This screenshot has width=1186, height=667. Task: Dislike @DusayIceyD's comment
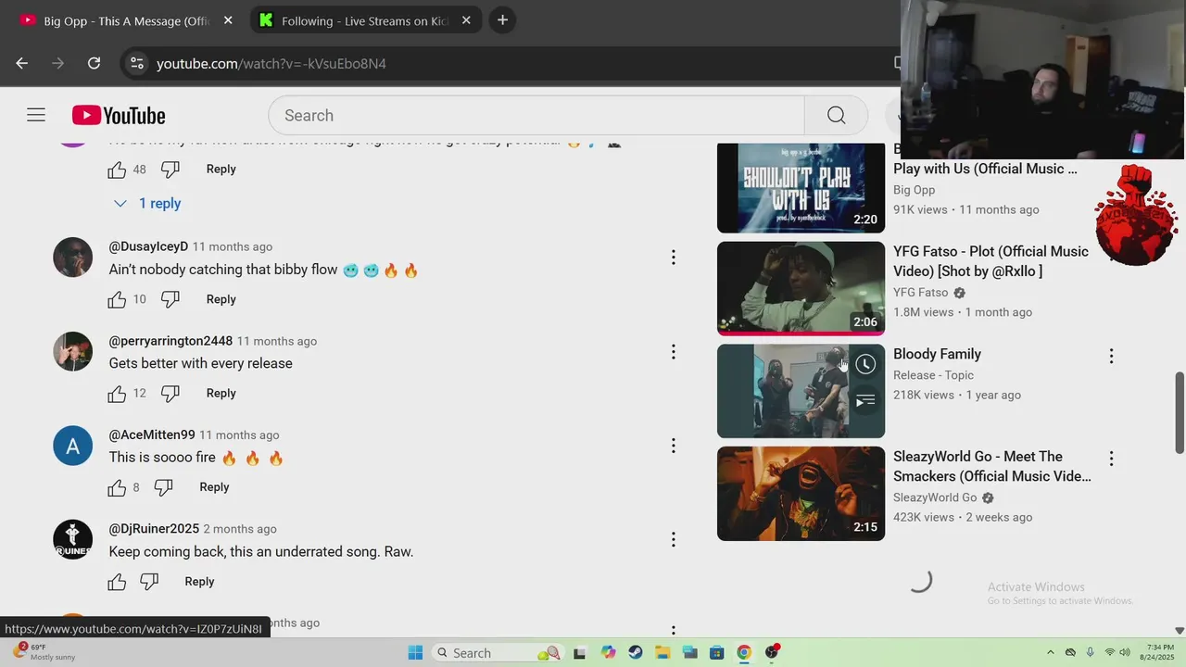tap(170, 299)
